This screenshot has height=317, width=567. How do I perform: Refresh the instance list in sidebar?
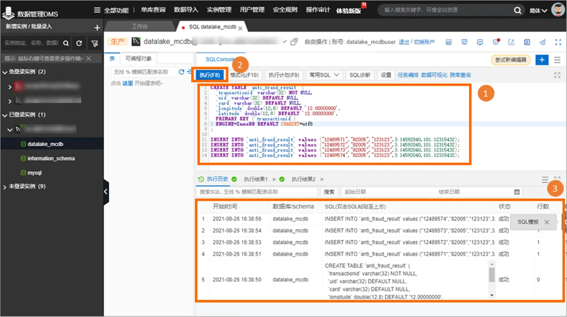click(x=79, y=43)
